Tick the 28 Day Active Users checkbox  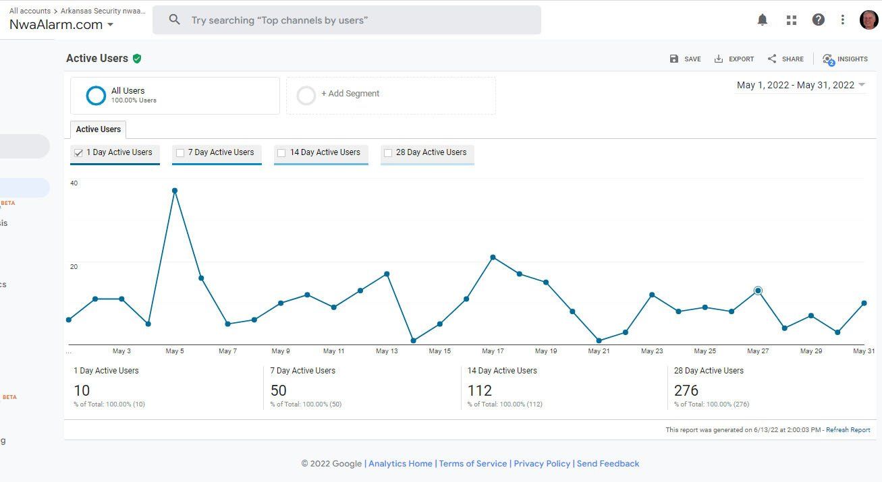point(388,153)
